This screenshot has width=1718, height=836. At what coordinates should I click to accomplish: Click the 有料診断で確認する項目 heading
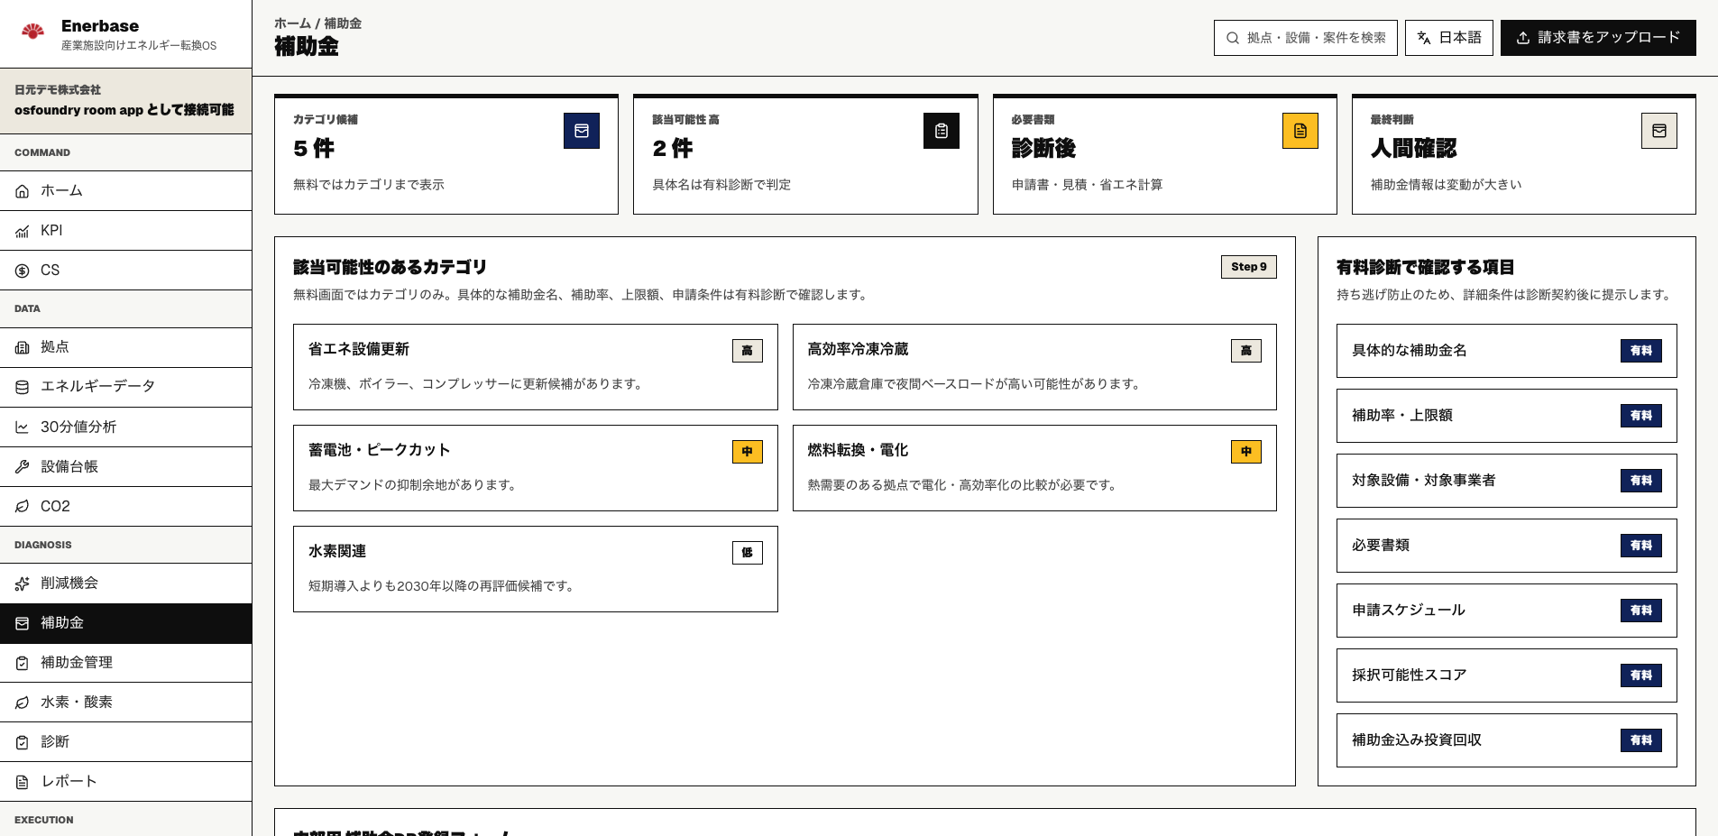click(1425, 267)
